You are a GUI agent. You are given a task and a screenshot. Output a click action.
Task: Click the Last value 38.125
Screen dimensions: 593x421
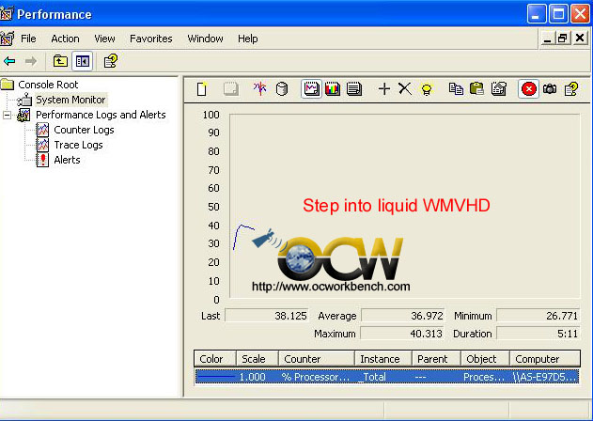click(267, 316)
